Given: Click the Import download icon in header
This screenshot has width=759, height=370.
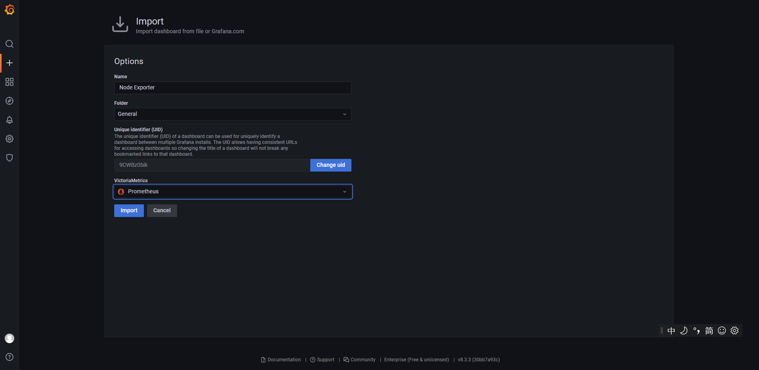Looking at the screenshot, I should tap(120, 24).
